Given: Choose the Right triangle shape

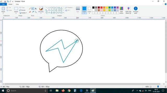Looking at the screenshot, I should (46, 10).
